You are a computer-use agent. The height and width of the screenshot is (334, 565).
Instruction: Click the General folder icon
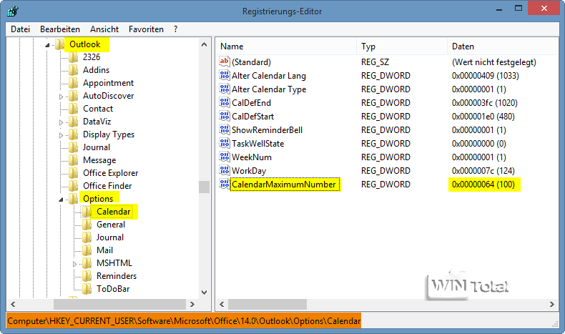[x=87, y=225]
